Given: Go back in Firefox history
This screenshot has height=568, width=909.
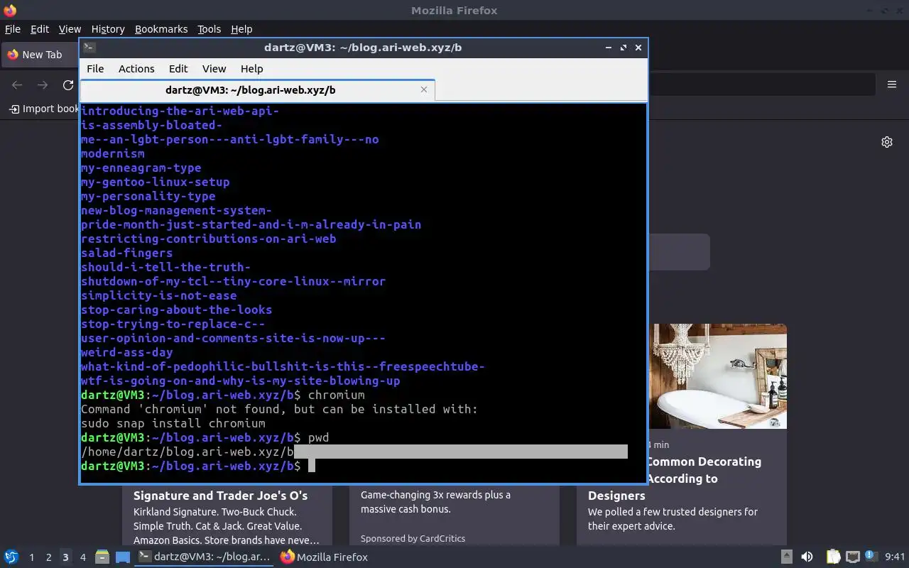Looking at the screenshot, I should (x=17, y=85).
